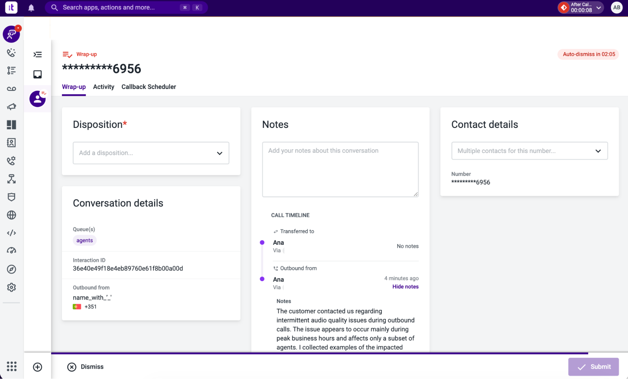Screen dimensions: 628x379
Task: Expand the After Call status dropdown
Action: (581, 8)
